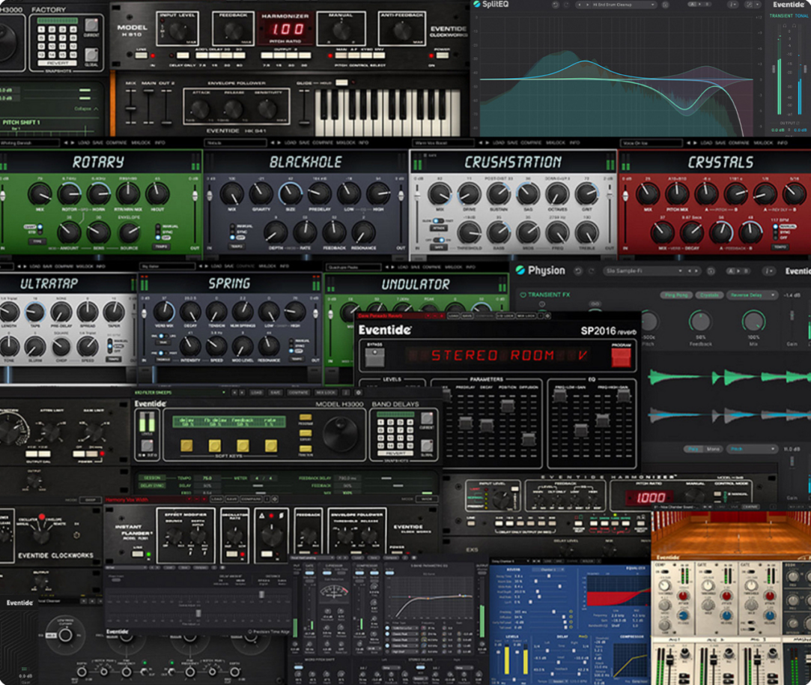811x685 pixels.
Task: Click the first yellow soft key on H3000
Action: (x=186, y=445)
